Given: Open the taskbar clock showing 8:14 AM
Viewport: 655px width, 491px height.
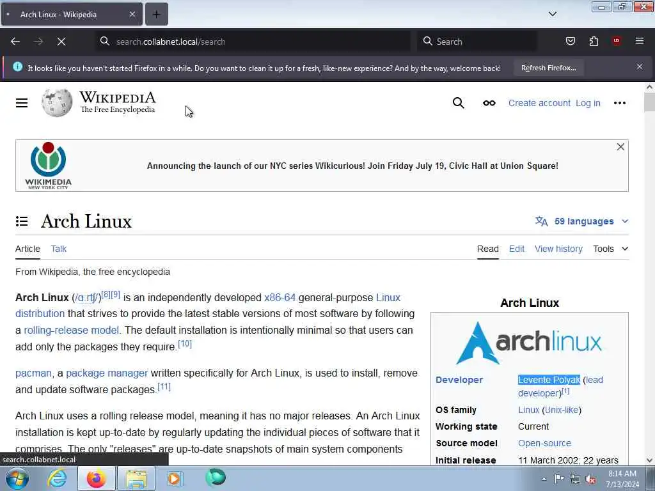Looking at the screenshot, I should (622, 479).
